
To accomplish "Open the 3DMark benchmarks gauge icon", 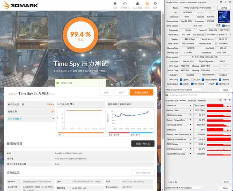I will (125, 3).
